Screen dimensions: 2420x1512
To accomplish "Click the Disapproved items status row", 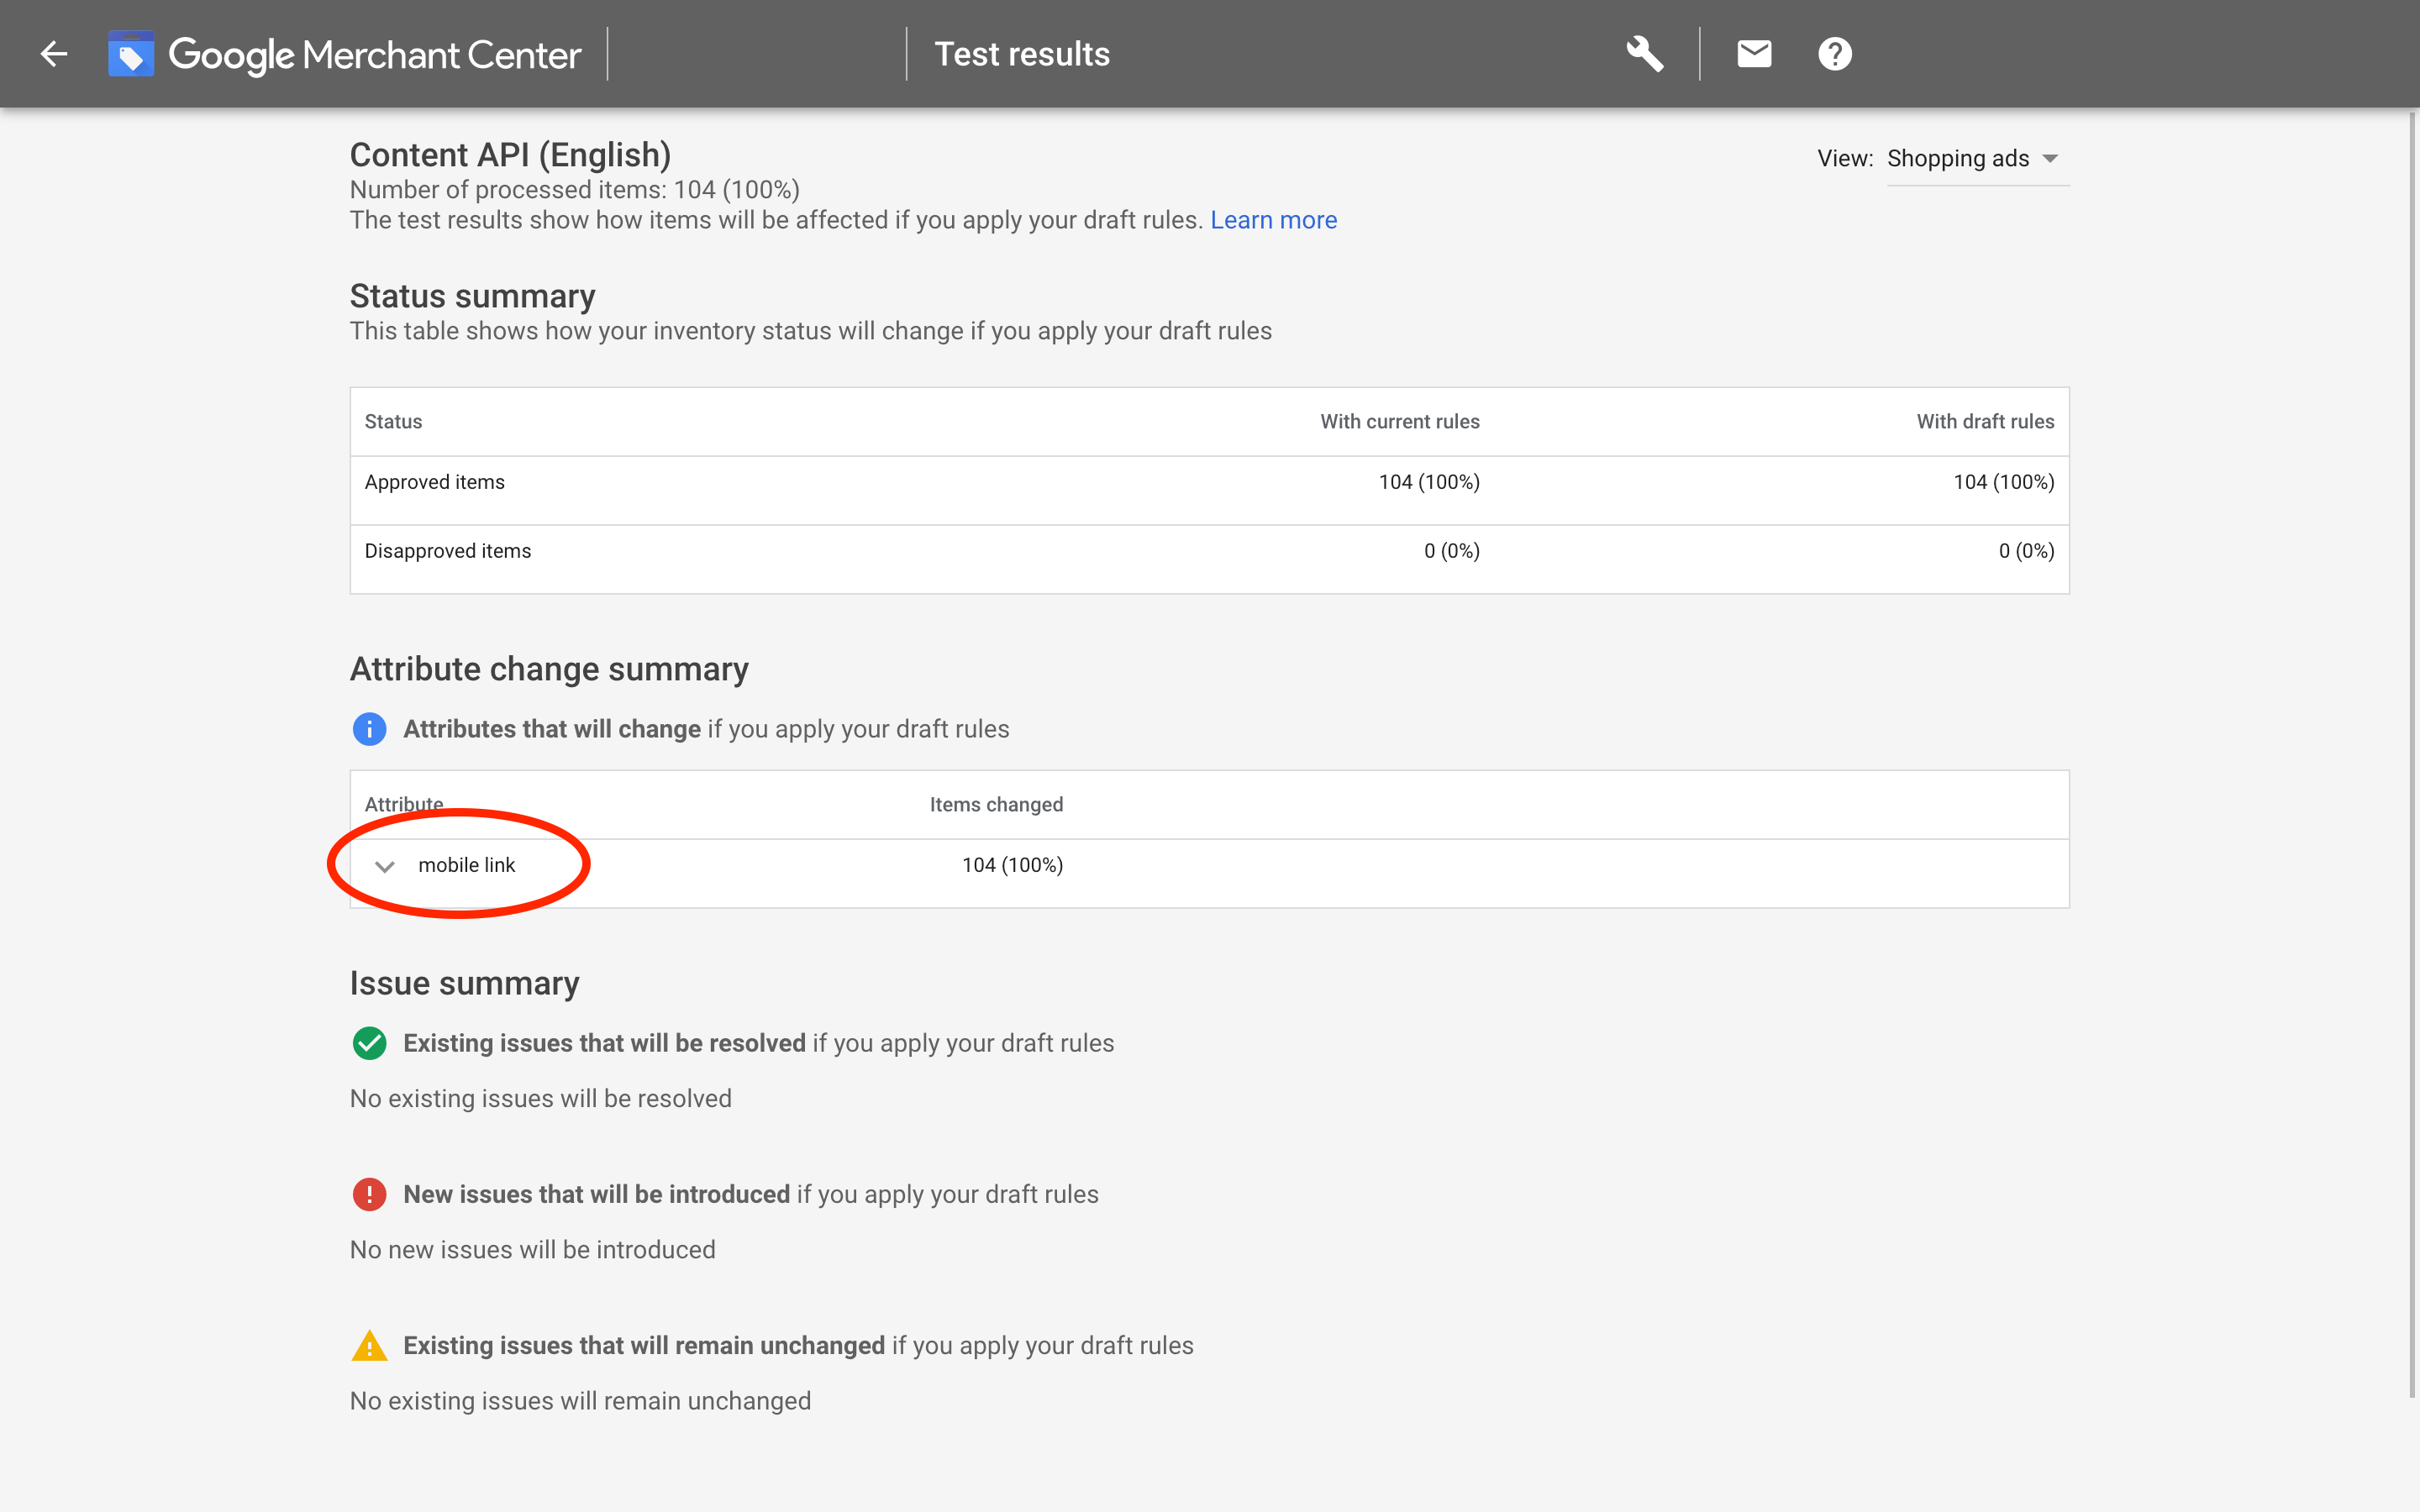I will point(448,551).
